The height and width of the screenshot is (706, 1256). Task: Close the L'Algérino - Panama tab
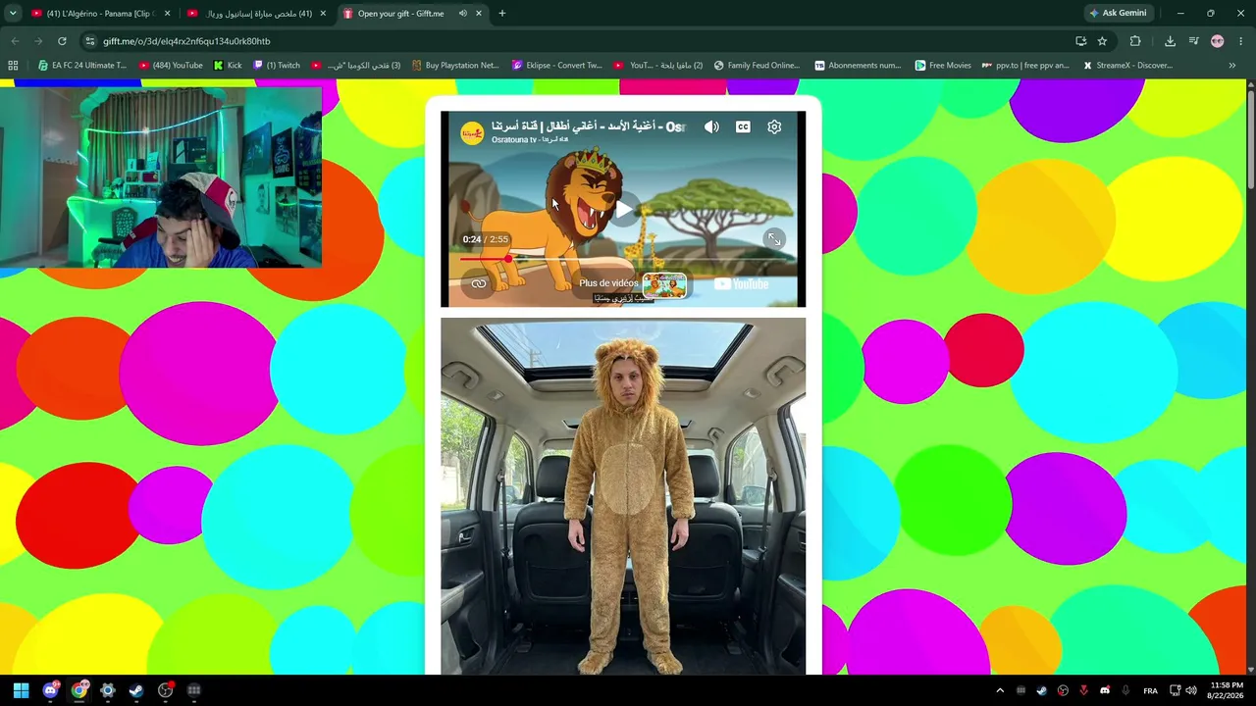(x=167, y=14)
